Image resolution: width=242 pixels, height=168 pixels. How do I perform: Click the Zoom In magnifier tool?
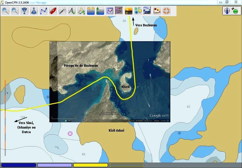5,11
